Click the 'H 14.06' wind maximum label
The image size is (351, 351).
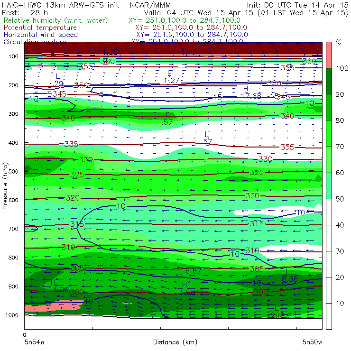tap(58, 286)
